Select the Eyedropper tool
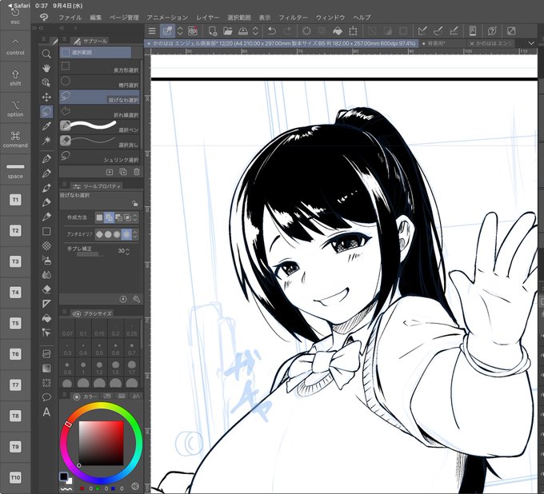Viewport: 544px width, 494px height. click(46, 126)
